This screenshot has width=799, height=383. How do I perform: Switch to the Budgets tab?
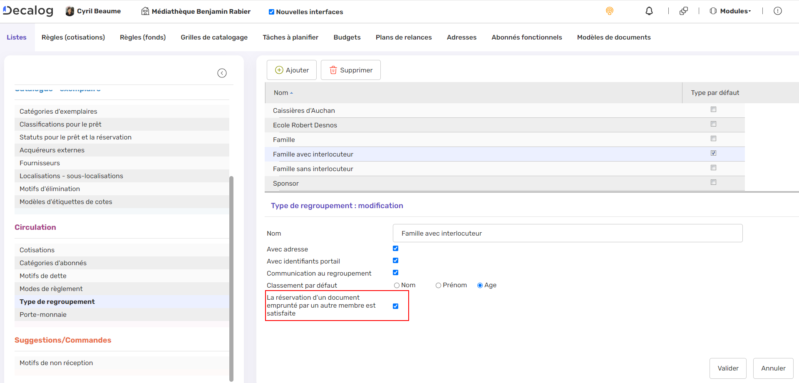click(347, 37)
